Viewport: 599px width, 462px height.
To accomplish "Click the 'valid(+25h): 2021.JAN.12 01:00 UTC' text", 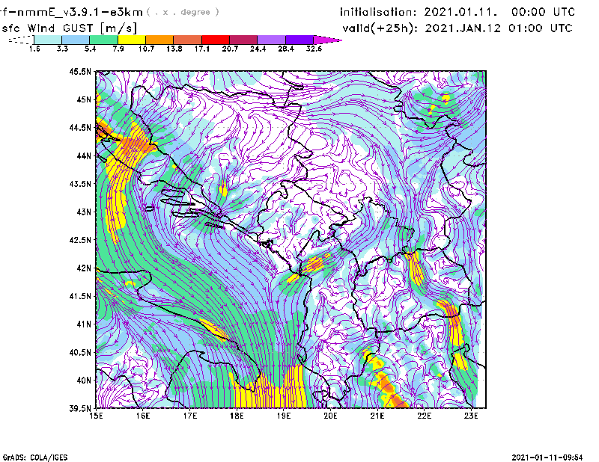I will point(457,28).
